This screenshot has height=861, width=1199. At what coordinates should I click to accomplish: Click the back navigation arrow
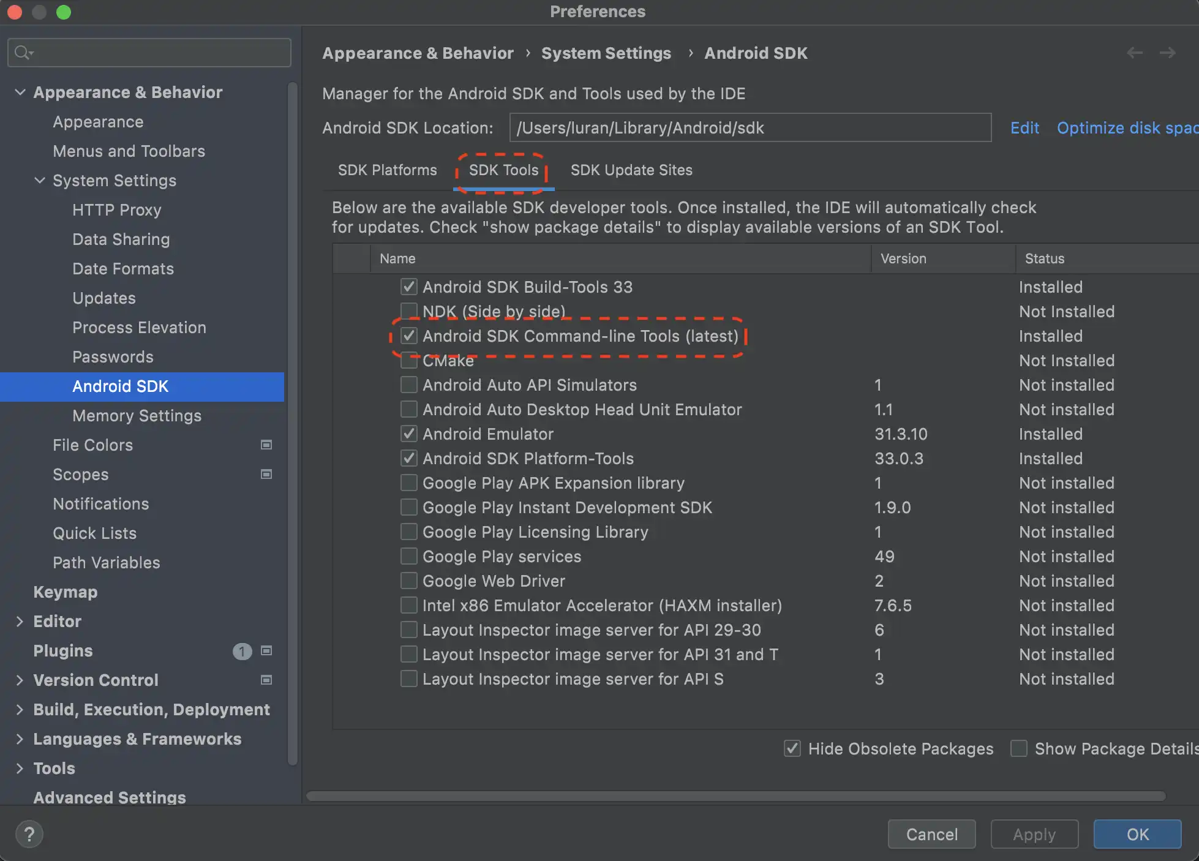1134,53
